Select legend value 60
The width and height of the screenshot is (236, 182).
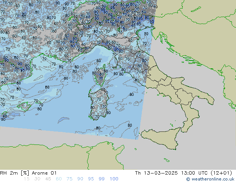pyautogui.click(x=59, y=179)
